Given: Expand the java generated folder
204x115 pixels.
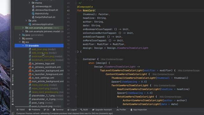Looking at the screenshot, I should tap(20, 35).
